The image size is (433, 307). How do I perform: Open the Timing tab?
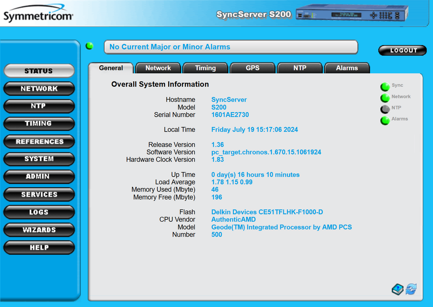click(206, 68)
